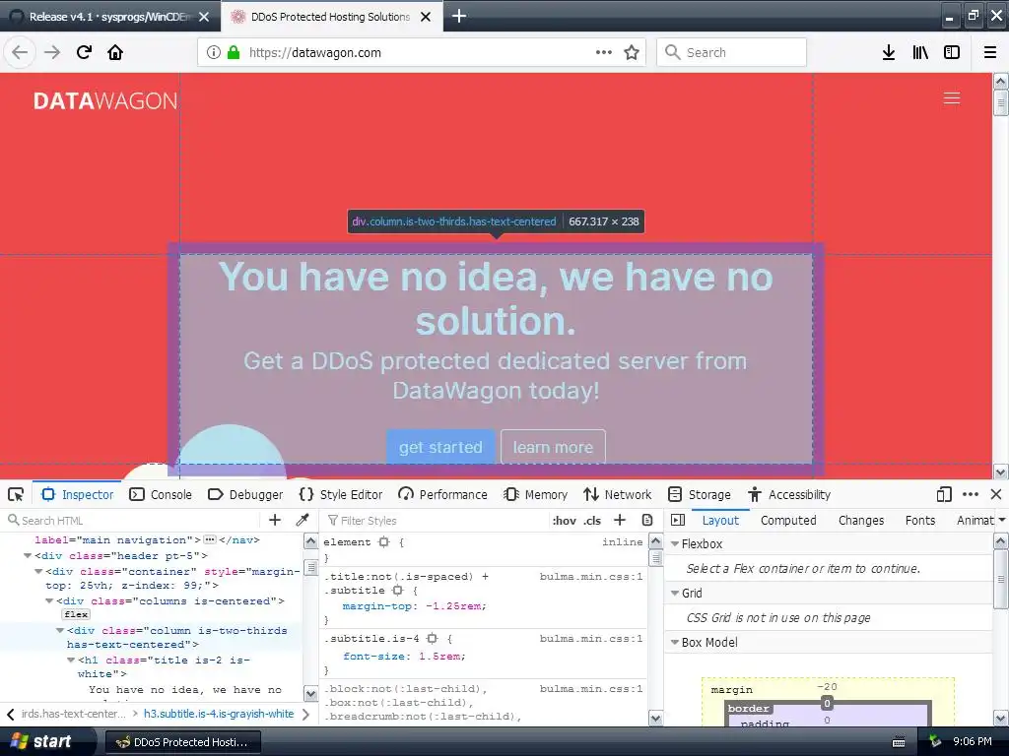The height and width of the screenshot is (756, 1009).
Task: Go back to the previous page
Action: [x=20, y=52]
